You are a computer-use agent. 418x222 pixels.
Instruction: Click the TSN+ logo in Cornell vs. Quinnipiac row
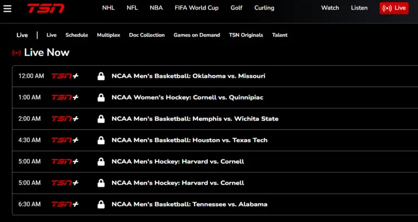[65, 97]
